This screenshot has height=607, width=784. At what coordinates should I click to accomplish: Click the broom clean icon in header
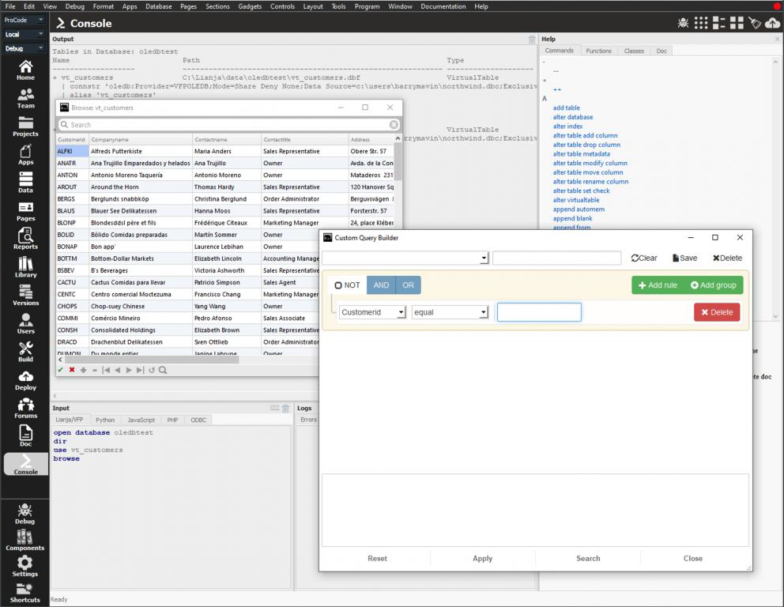pos(755,23)
